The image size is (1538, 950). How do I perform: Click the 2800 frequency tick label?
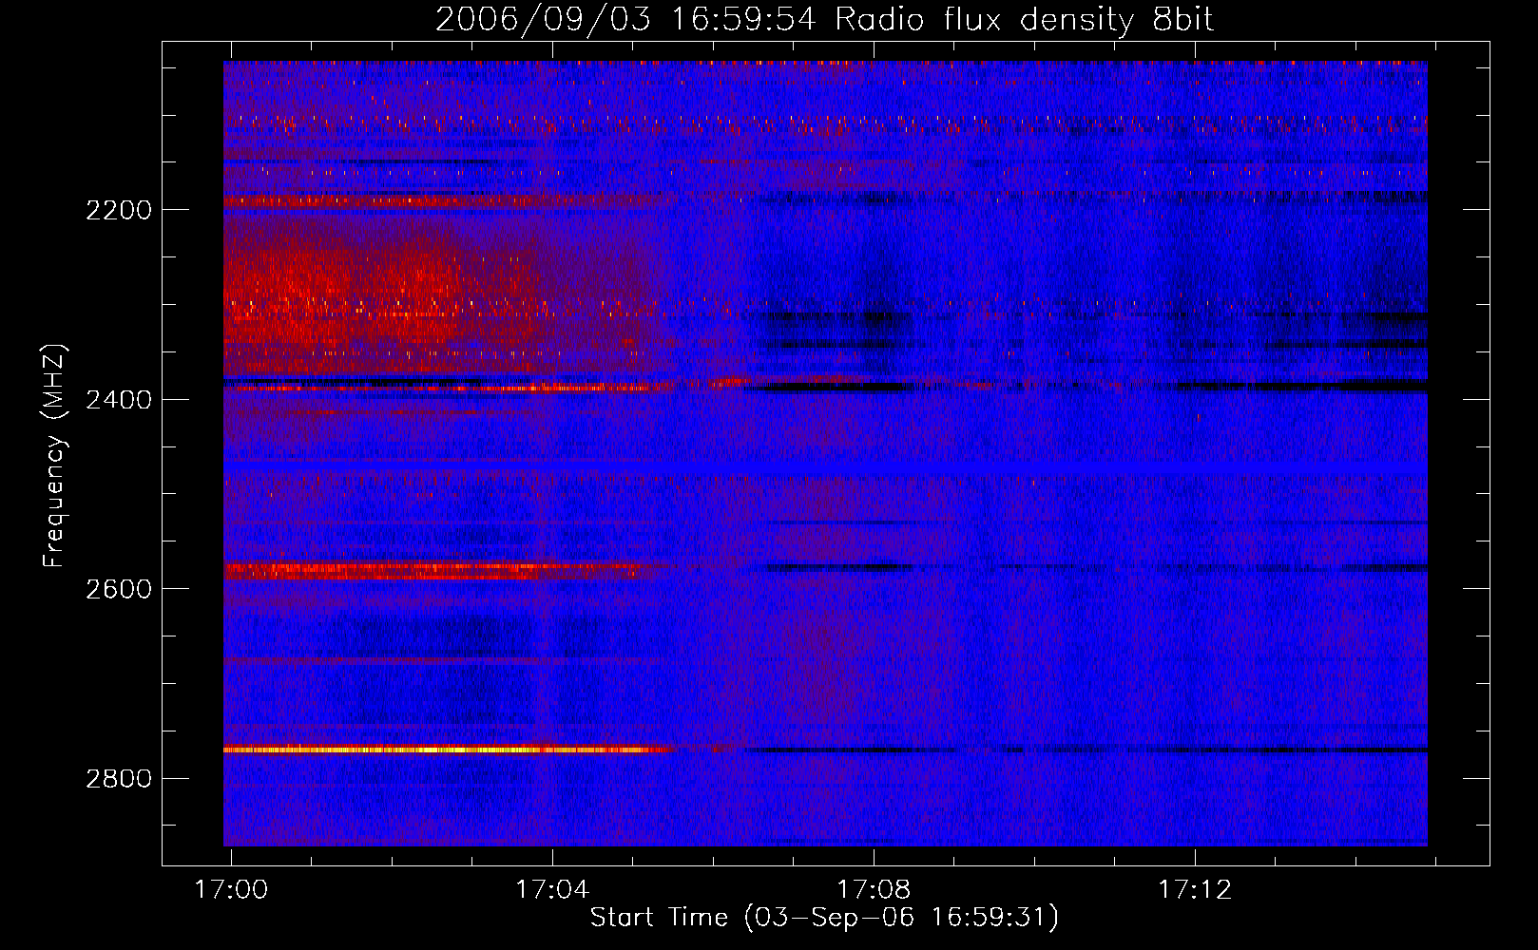pos(119,779)
